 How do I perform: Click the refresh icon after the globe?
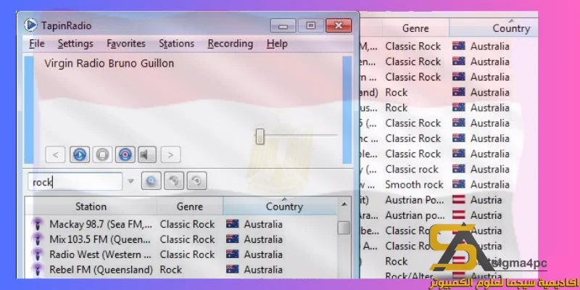(196, 181)
